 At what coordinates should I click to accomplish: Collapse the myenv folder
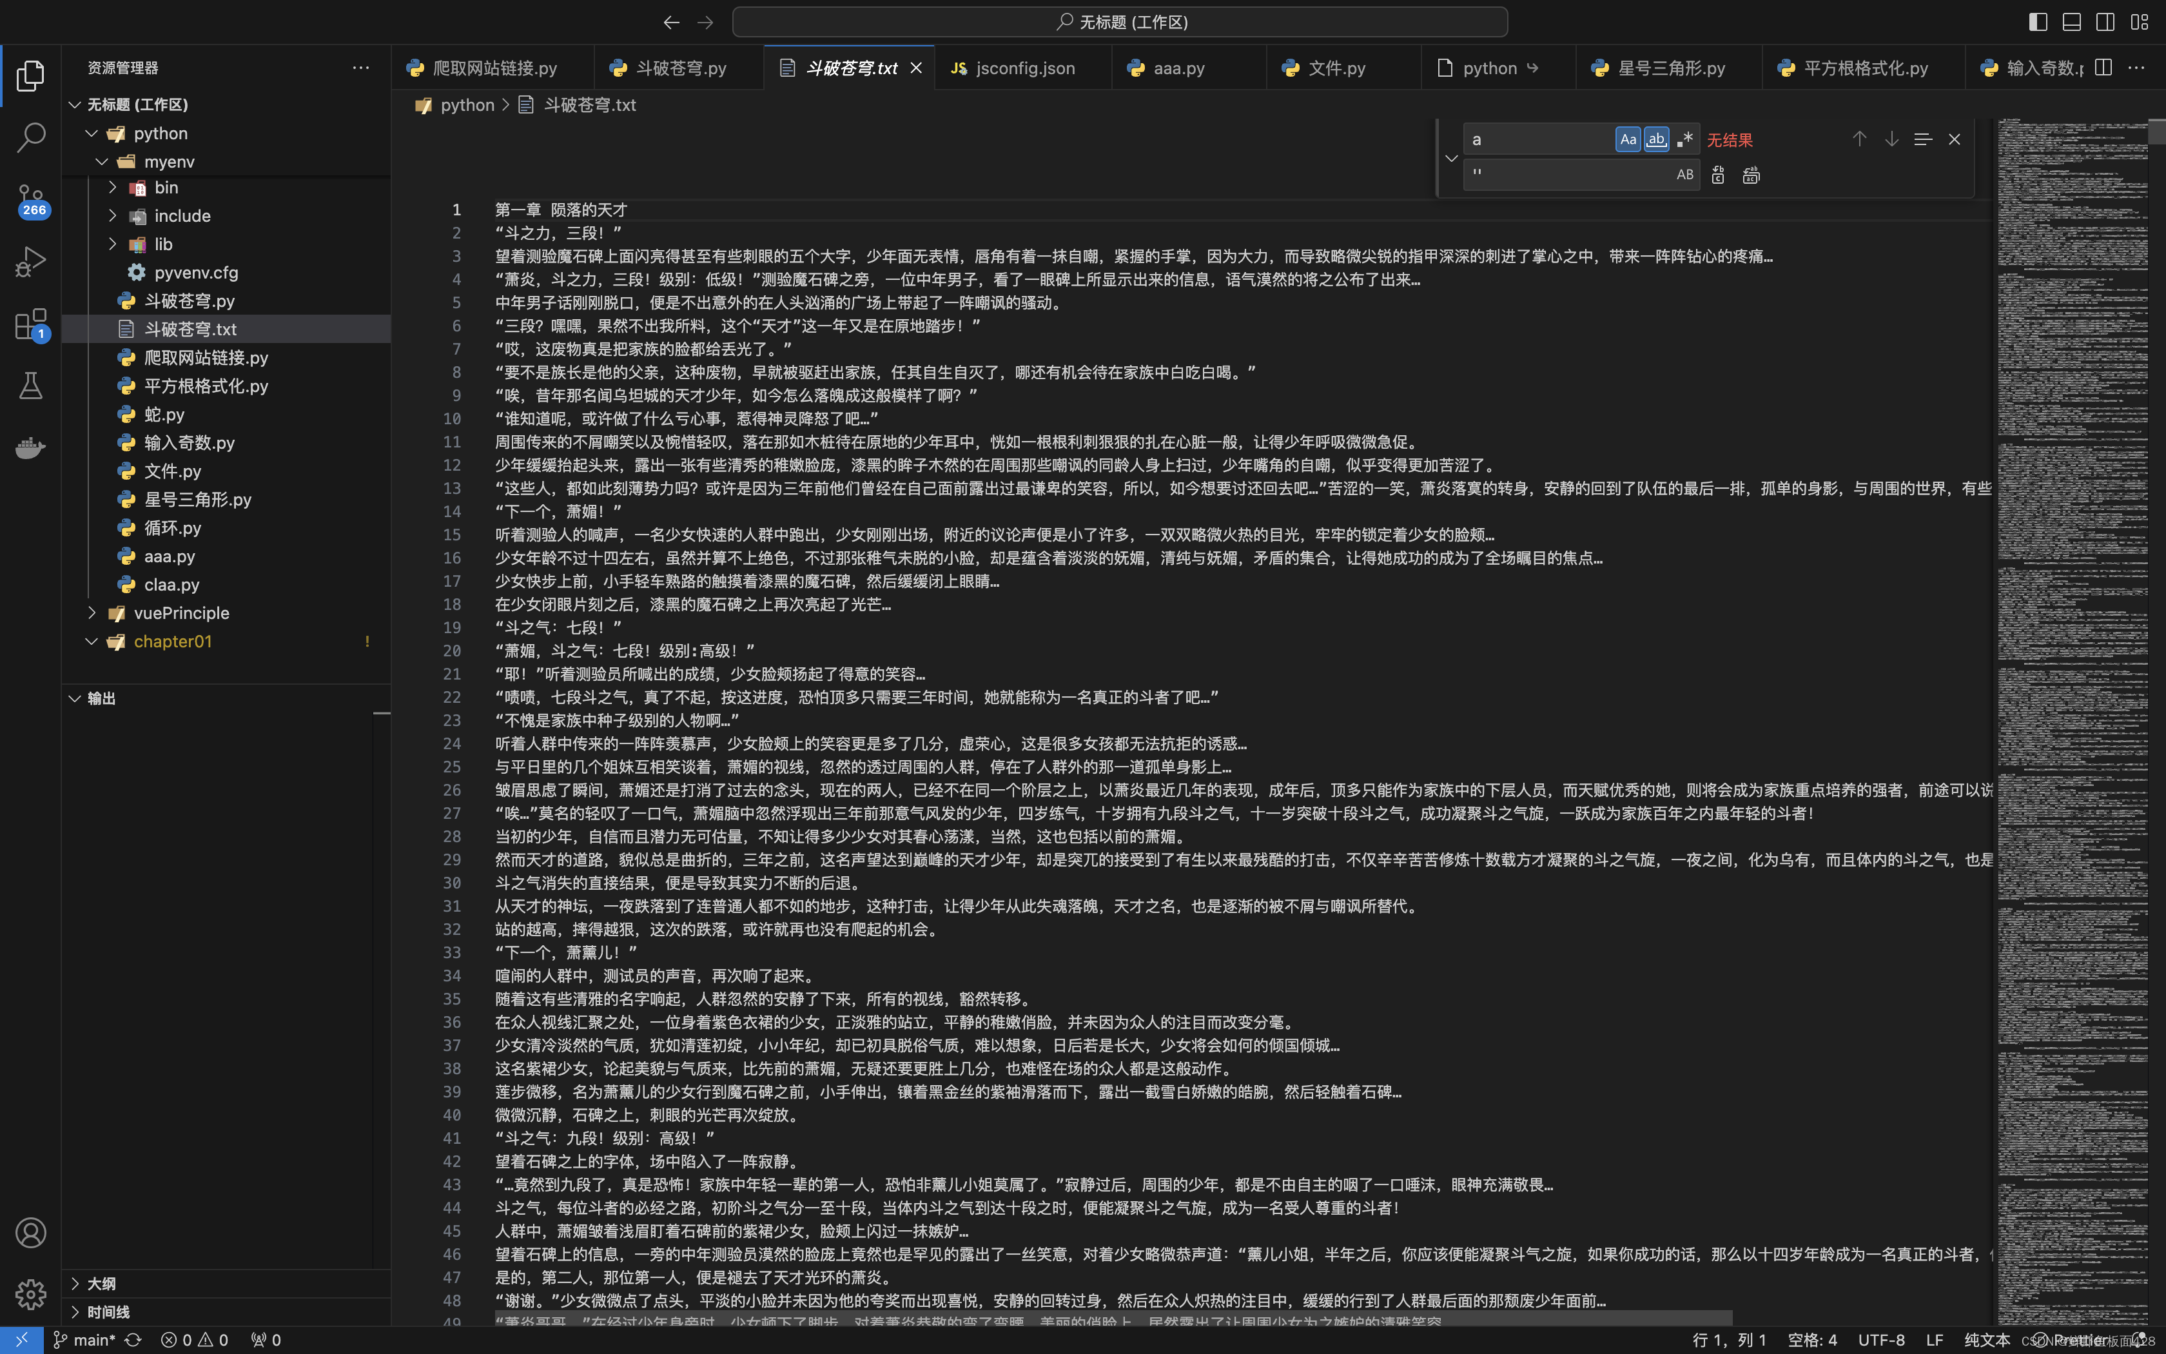point(102,162)
